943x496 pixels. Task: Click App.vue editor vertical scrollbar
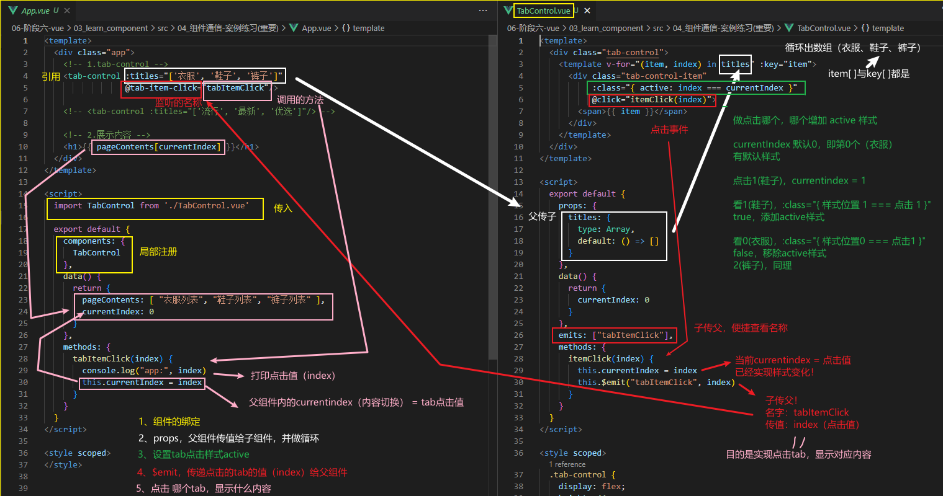click(493, 197)
